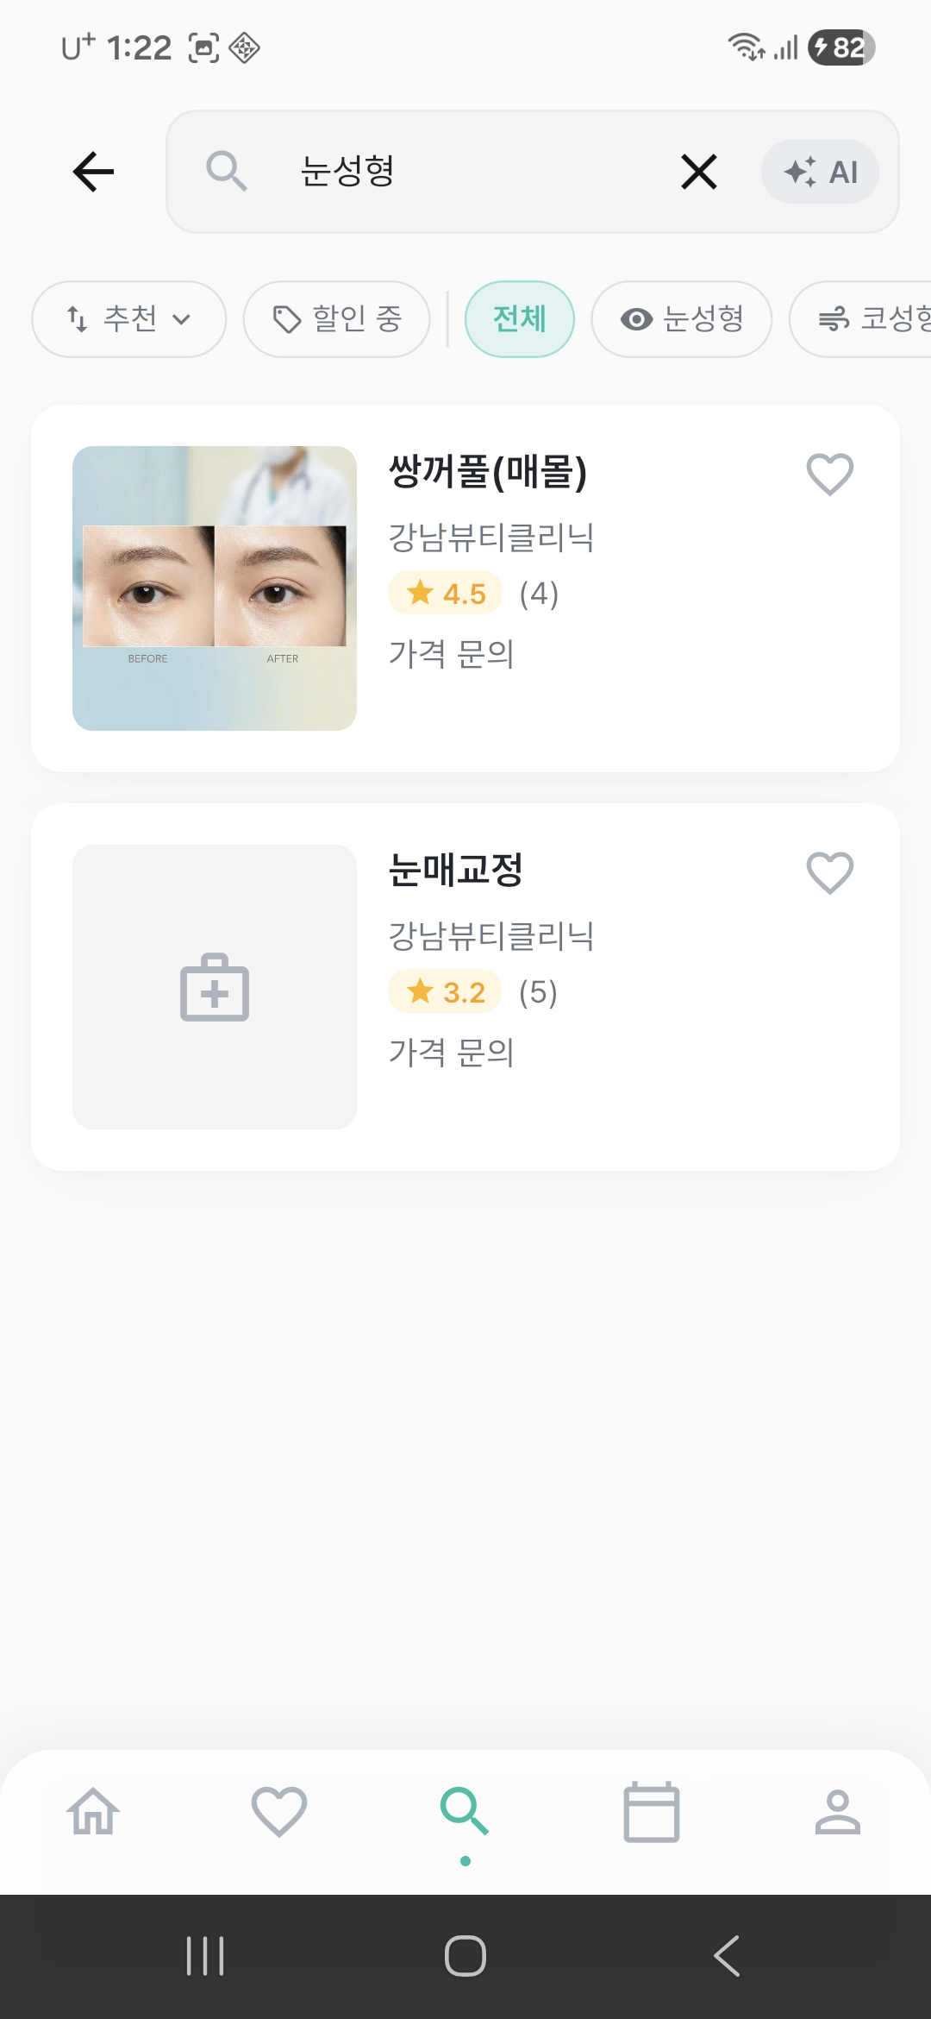Open the 눈매교정 placeholder image
The width and height of the screenshot is (931, 2019).
215,986
